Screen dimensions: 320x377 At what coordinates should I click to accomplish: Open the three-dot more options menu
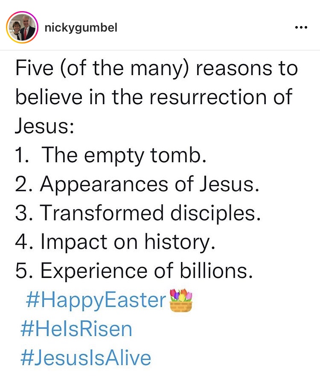coord(301,28)
